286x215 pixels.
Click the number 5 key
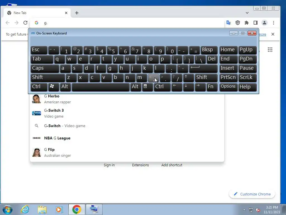[x=112, y=50]
